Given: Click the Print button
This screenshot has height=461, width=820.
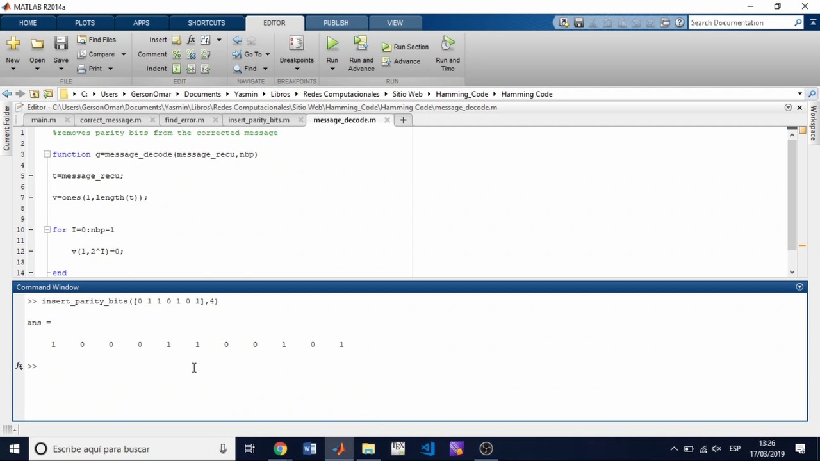Looking at the screenshot, I should [90, 69].
